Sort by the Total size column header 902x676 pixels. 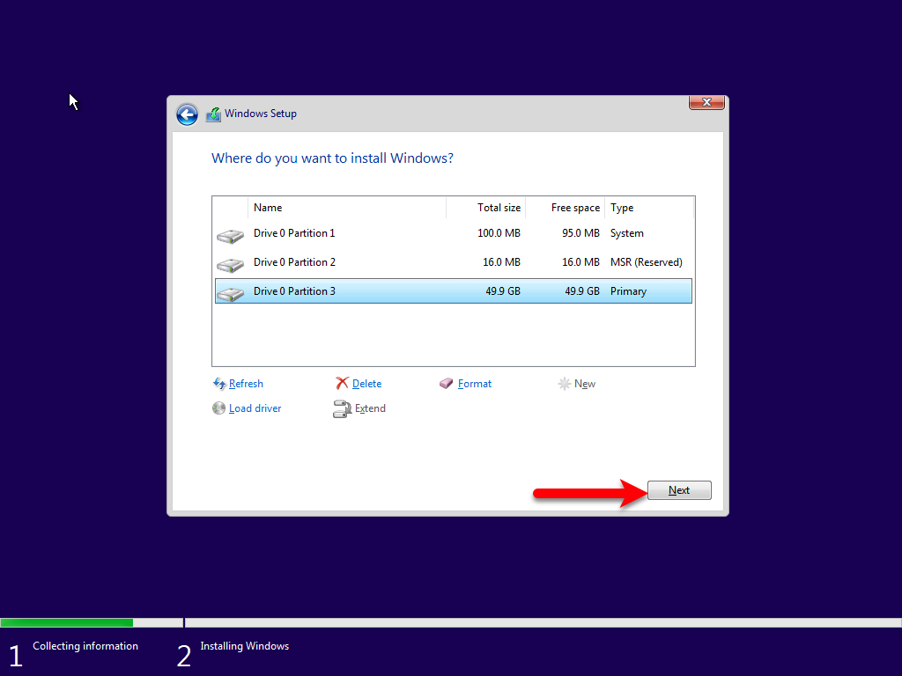[485, 208]
